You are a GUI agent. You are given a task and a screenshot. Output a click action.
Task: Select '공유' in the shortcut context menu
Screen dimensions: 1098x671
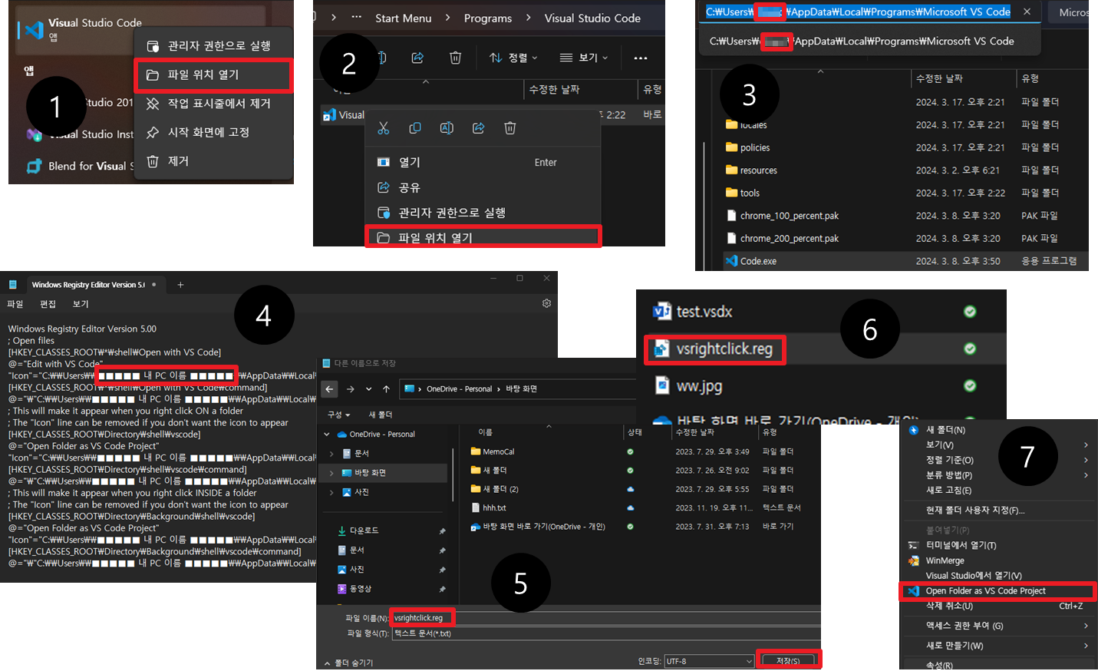coord(483,187)
